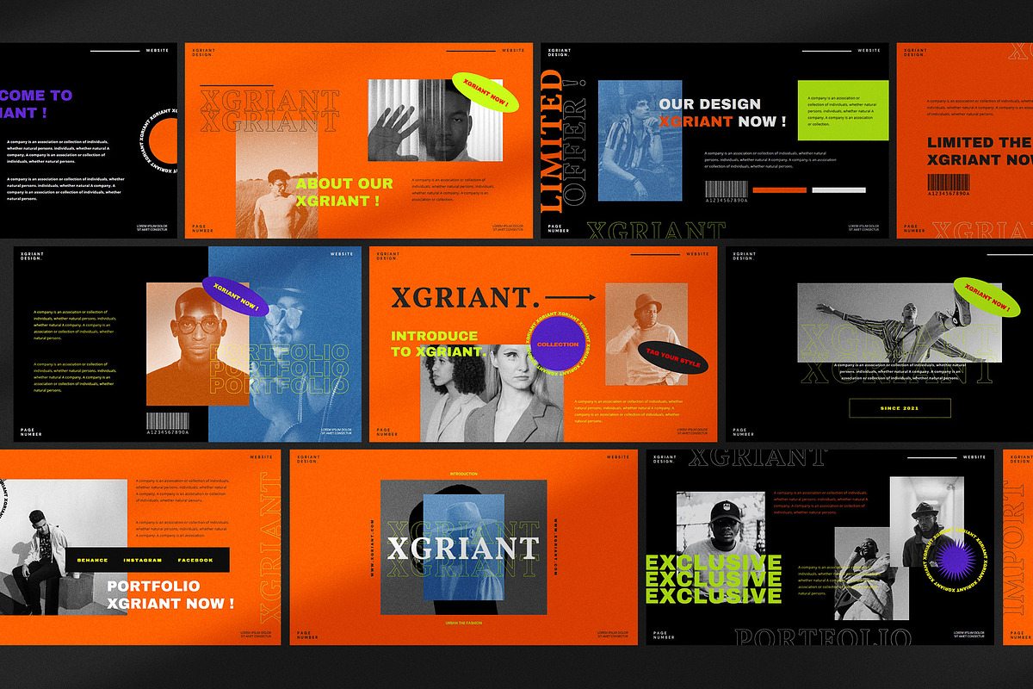1033x689 pixels.
Task: Select the URBAN THE FASHION caption
Action: click(463, 622)
